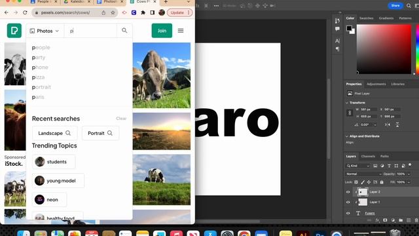Open the Comments panel icon in Photoshop
The image size is (419, 236).
click(x=337, y=29)
